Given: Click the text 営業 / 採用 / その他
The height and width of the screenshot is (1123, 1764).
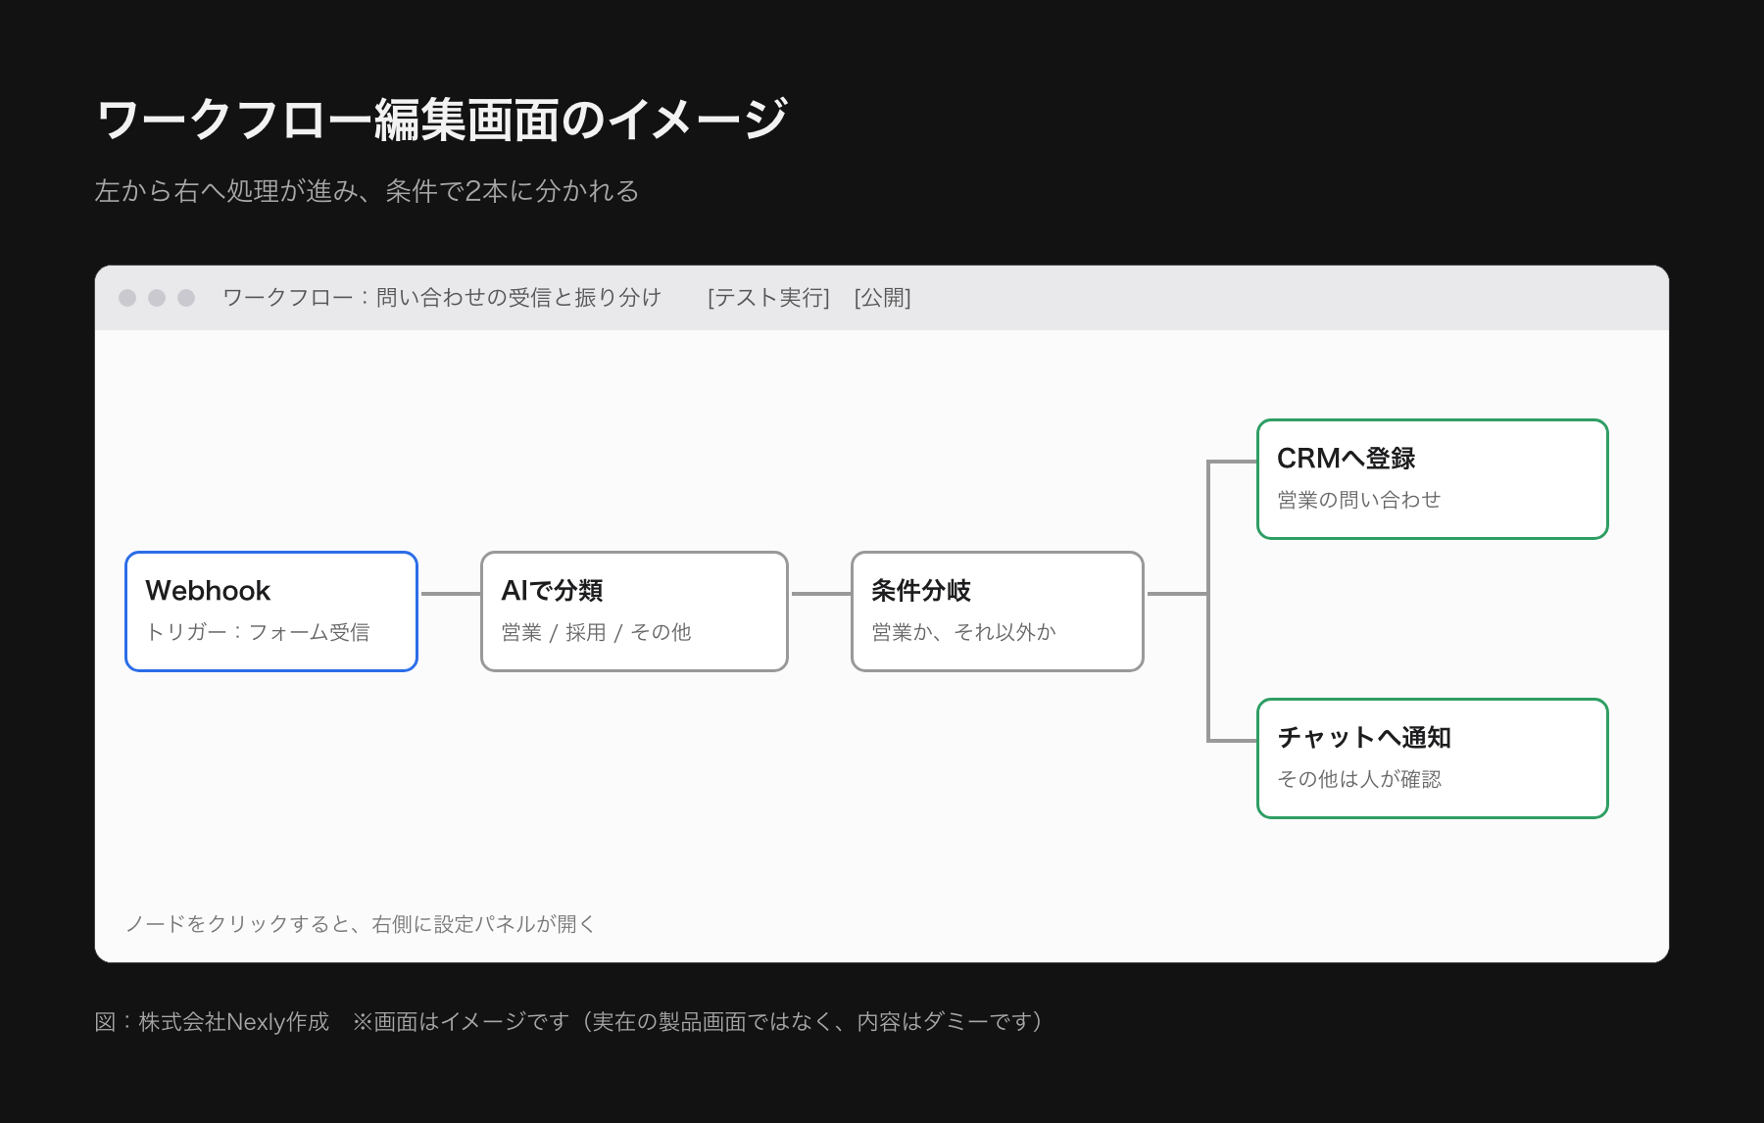Looking at the screenshot, I should (x=596, y=632).
